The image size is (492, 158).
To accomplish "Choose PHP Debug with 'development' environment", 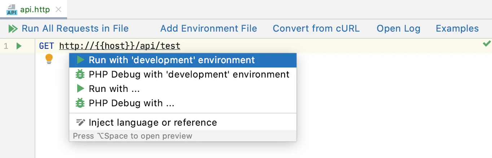I will [x=189, y=75].
